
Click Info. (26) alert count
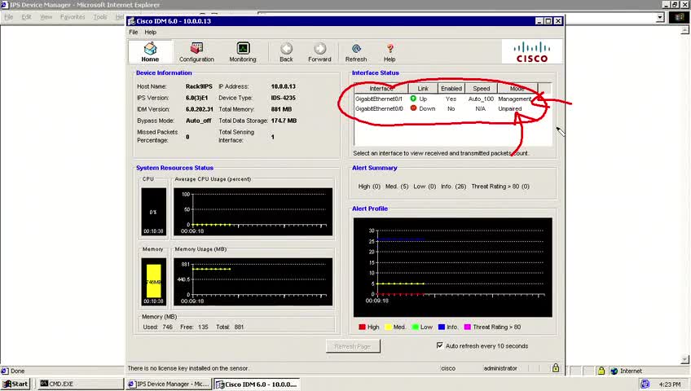[x=453, y=187]
